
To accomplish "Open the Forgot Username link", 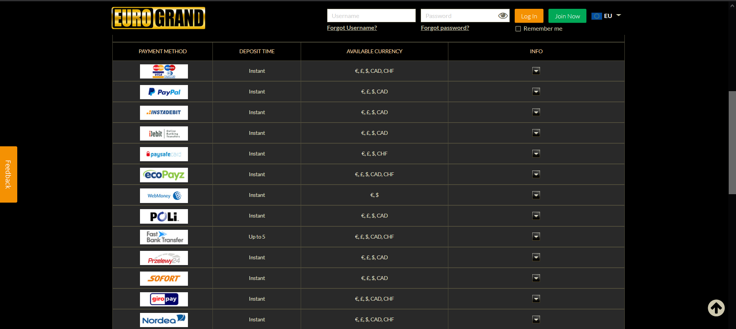I will pos(352,28).
